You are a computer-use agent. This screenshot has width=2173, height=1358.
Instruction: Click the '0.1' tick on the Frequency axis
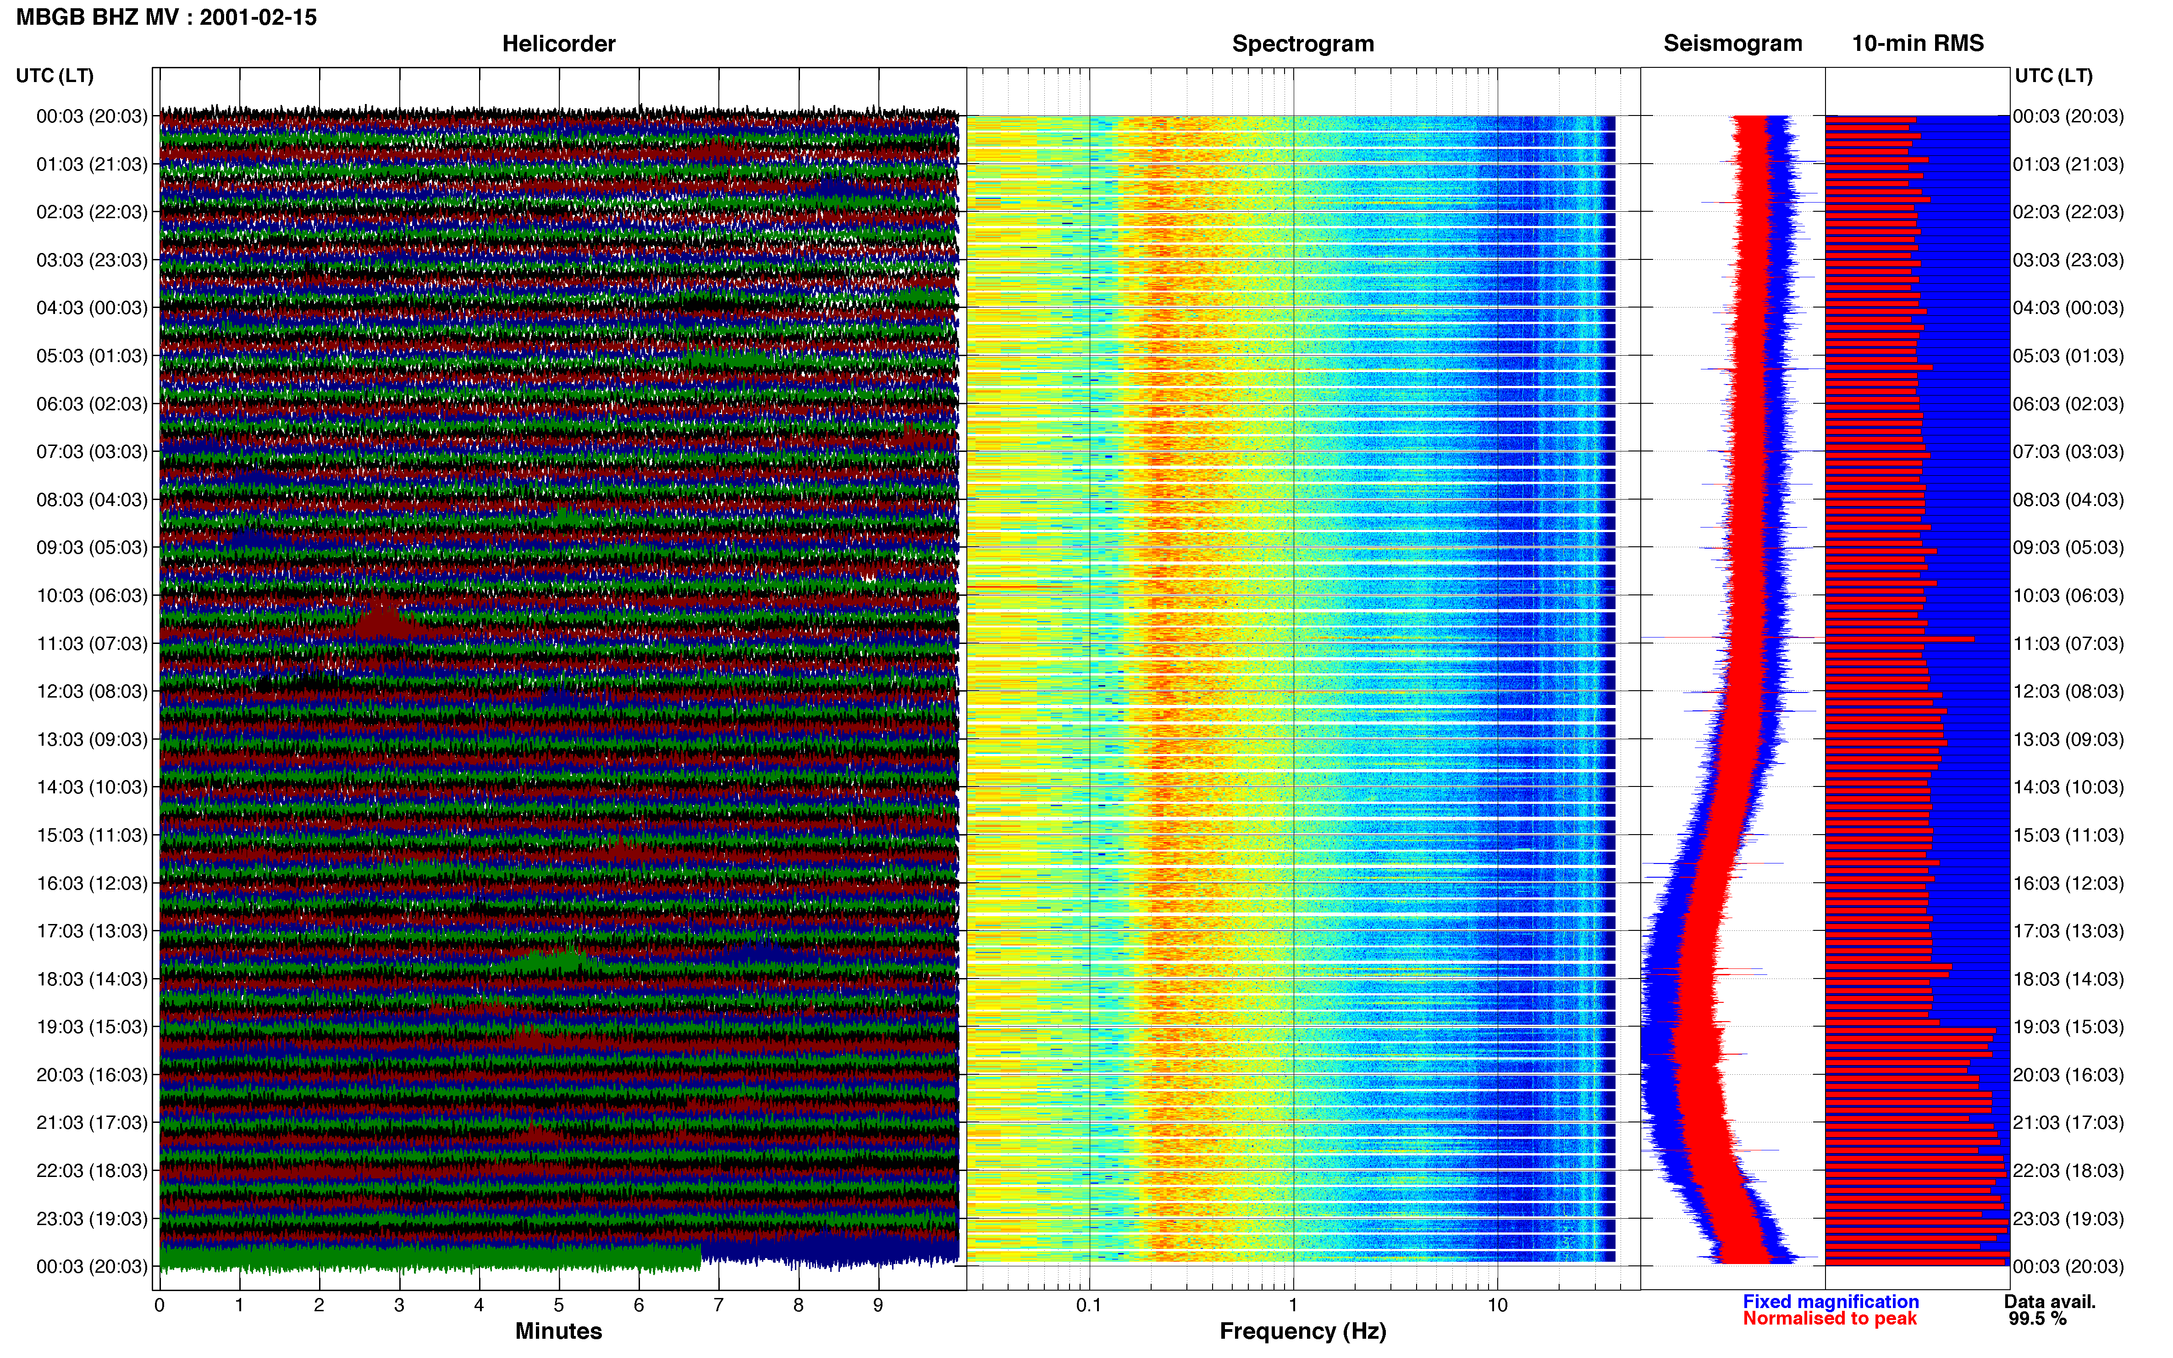pos(1089,1305)
